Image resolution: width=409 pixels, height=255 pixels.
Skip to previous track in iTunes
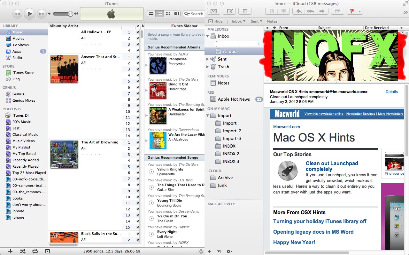click(18, 14)
